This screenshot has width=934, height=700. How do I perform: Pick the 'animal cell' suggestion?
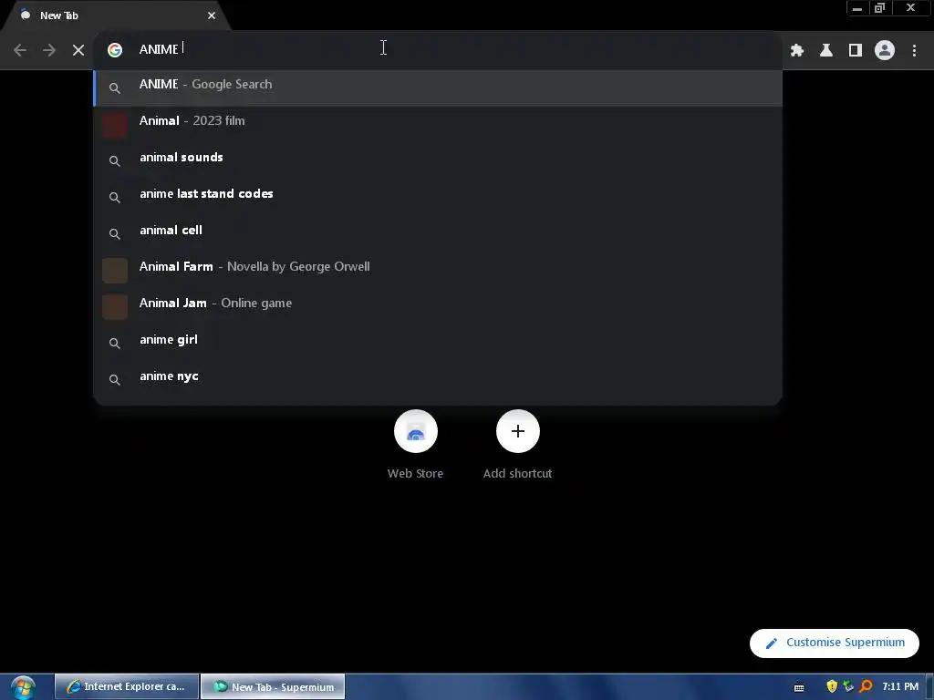(x=438, y=233)
